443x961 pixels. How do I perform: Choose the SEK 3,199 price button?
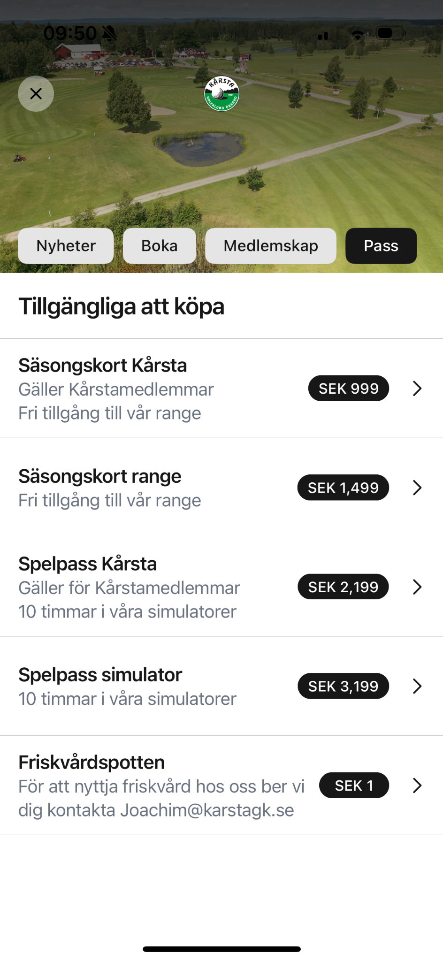(343, 686)
